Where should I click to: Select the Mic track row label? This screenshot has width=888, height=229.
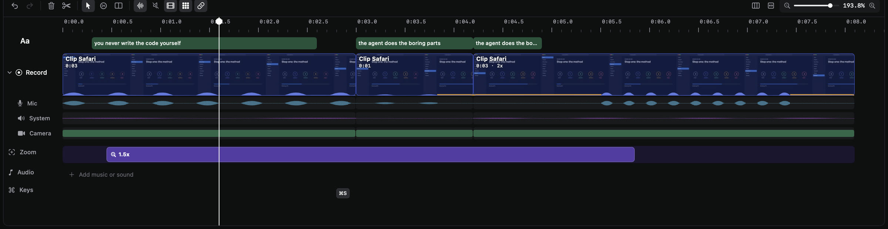point(32,103)
